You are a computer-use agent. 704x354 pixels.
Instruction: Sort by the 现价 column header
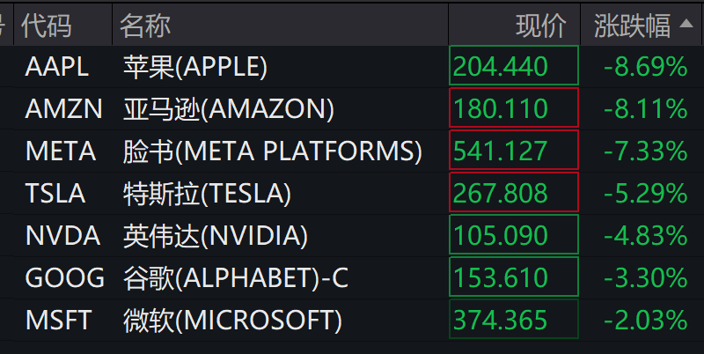click(x=541, y=26)
